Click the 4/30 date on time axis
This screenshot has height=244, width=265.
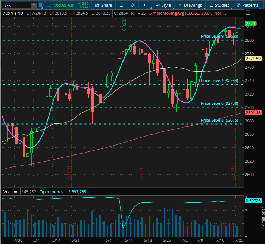pos(18,240)
